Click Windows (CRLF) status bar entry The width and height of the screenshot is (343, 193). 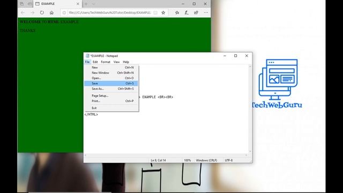pos(206,160)
